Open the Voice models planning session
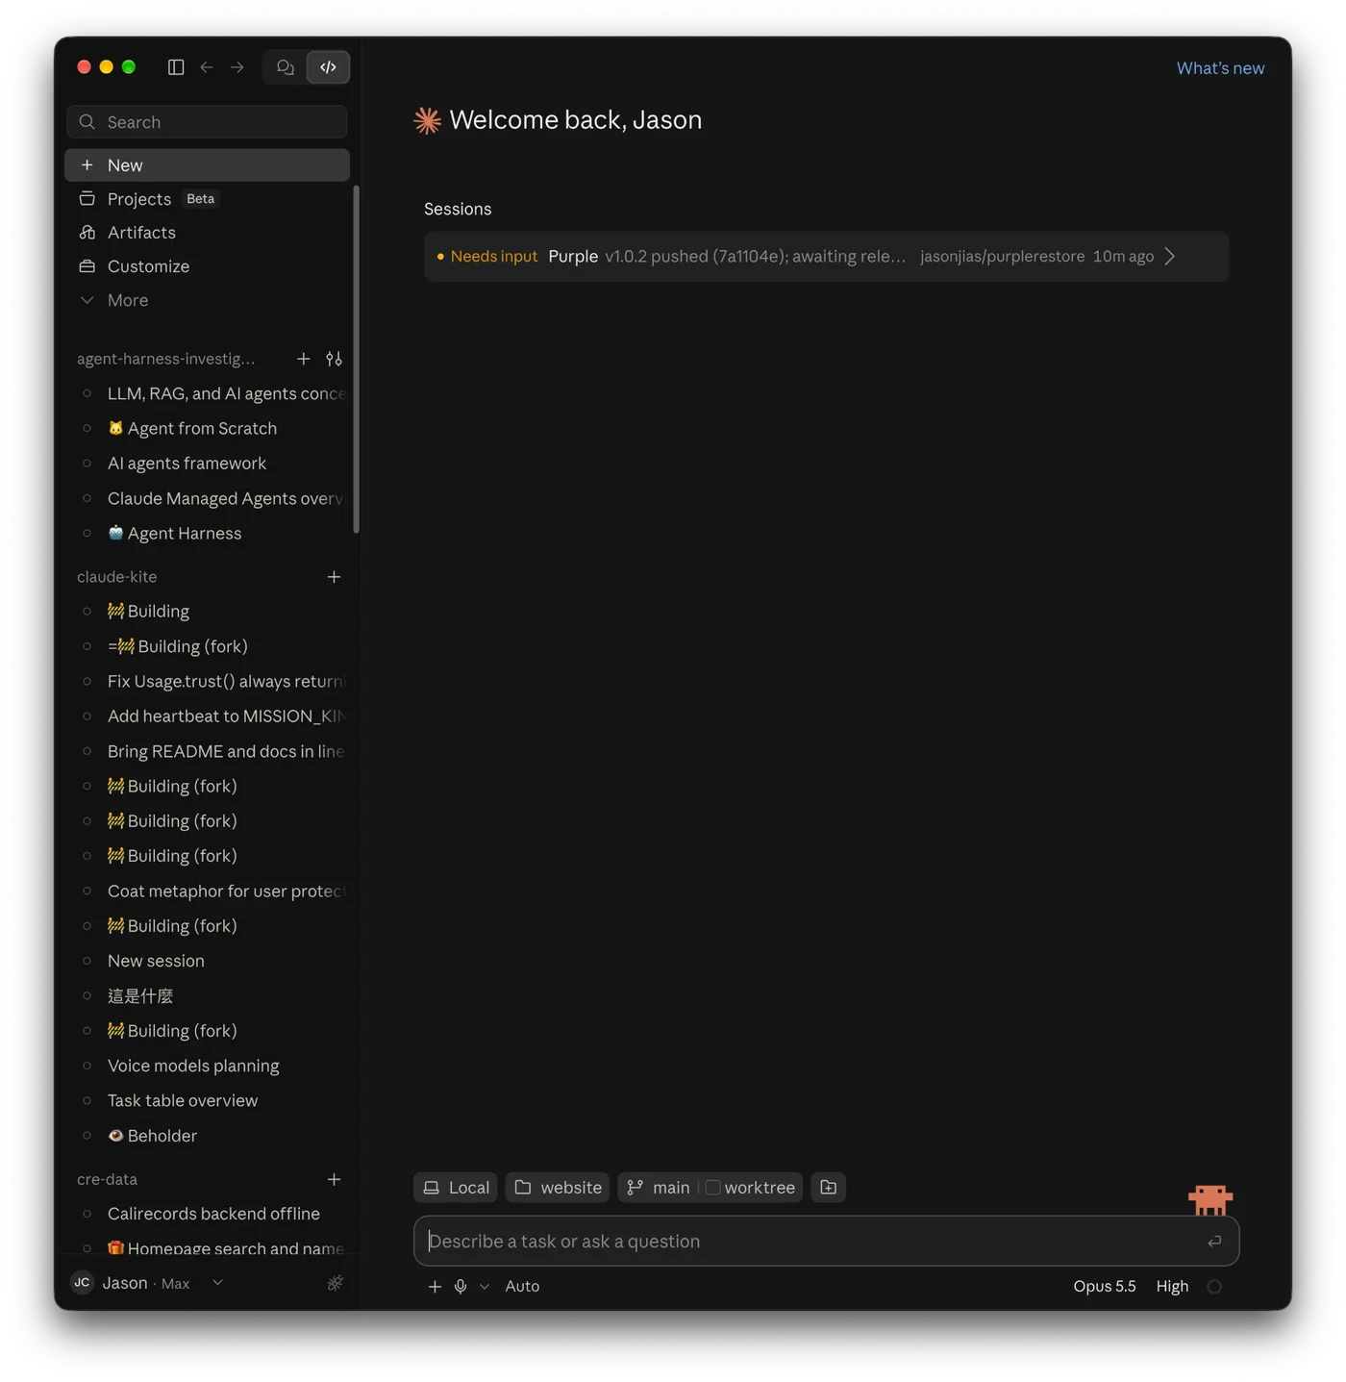 click(x=207, y=1066)
